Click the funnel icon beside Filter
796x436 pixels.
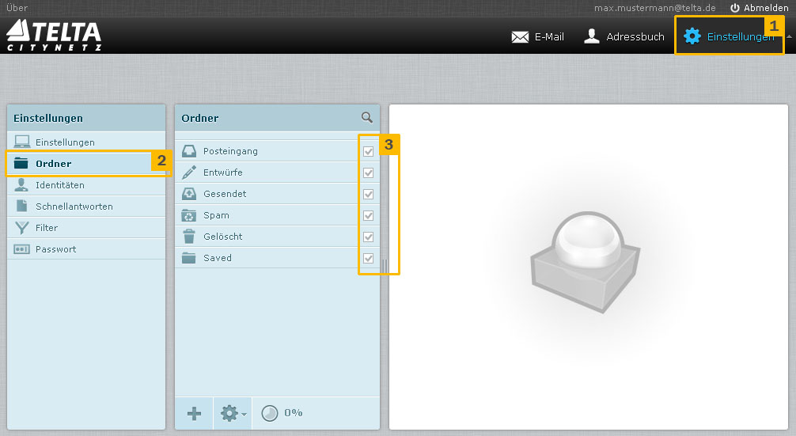22,228
